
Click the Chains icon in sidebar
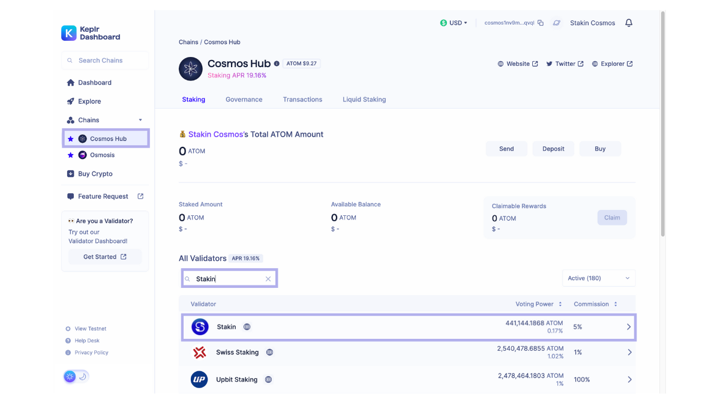point(71,120)
